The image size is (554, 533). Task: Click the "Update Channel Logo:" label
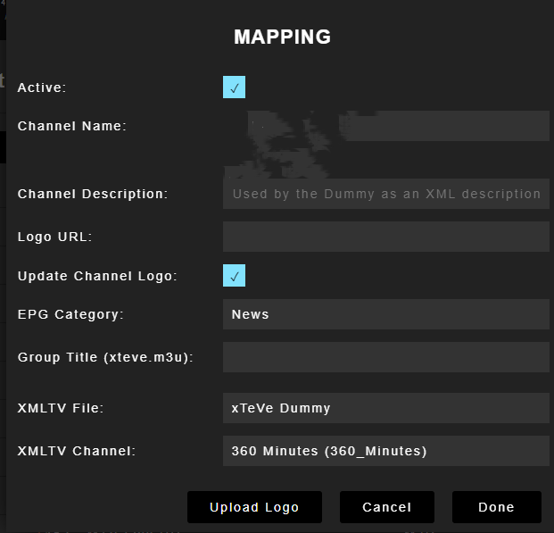[x=97, y=276]
